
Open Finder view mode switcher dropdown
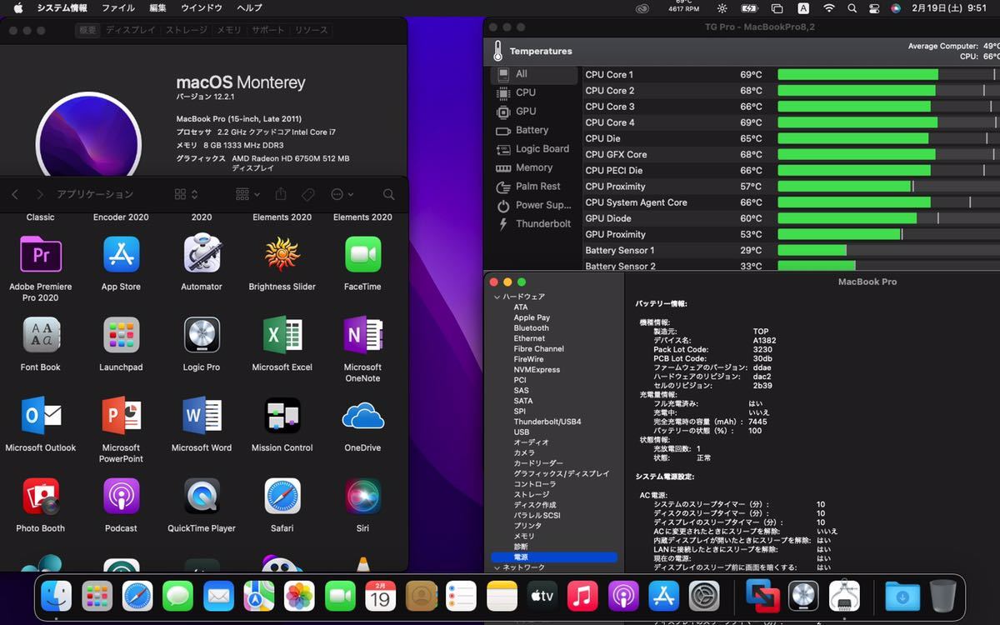(x=187, y=194)
